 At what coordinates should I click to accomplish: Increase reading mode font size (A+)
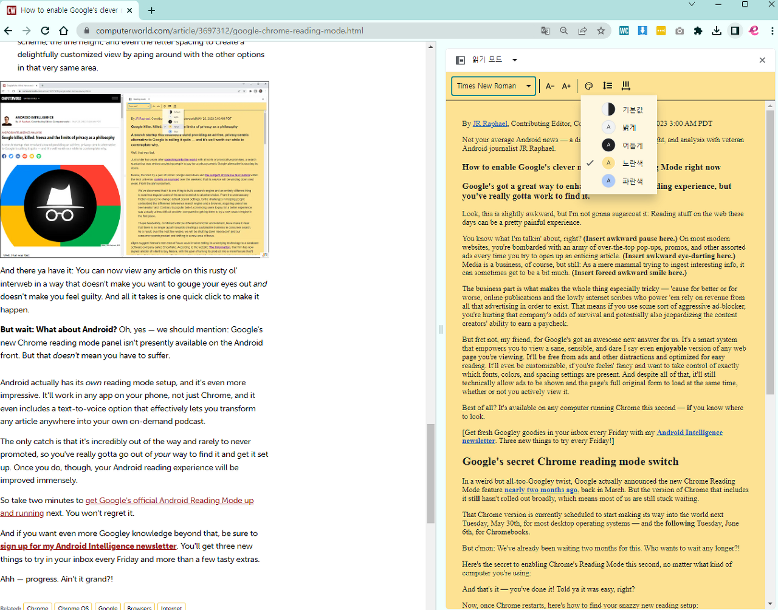click(x=566, y=86)
